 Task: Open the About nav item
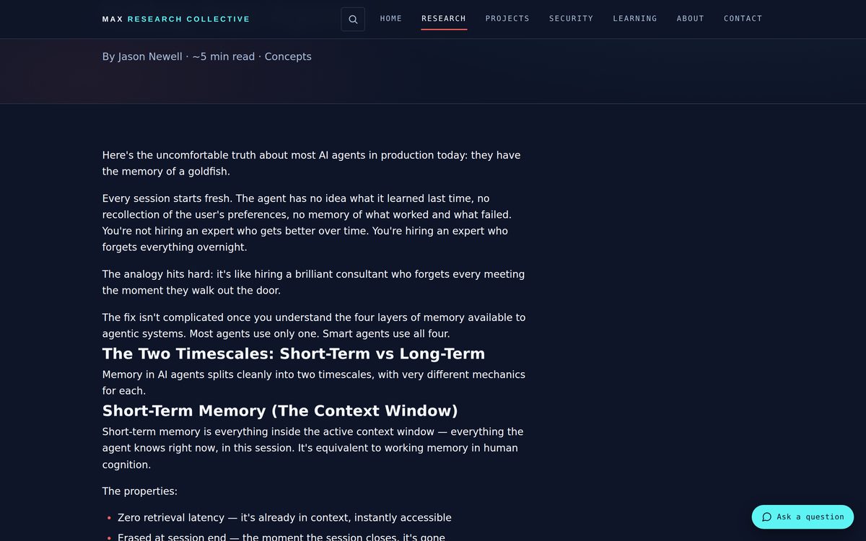[691, 19]
